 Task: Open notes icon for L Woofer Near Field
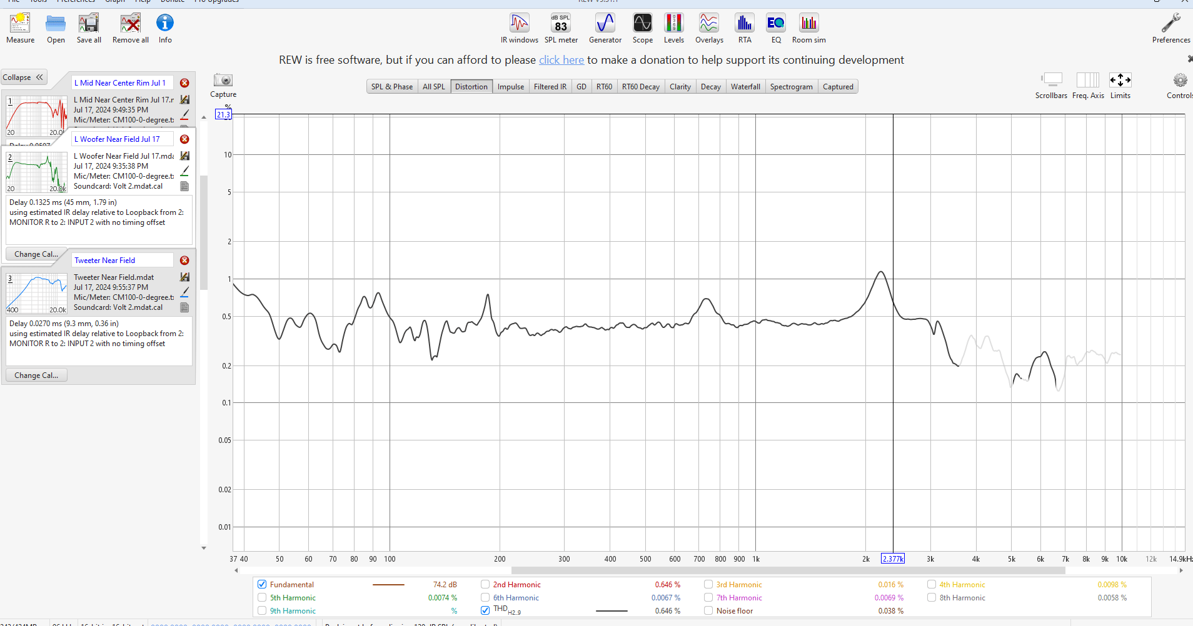(x=184, y=186)
